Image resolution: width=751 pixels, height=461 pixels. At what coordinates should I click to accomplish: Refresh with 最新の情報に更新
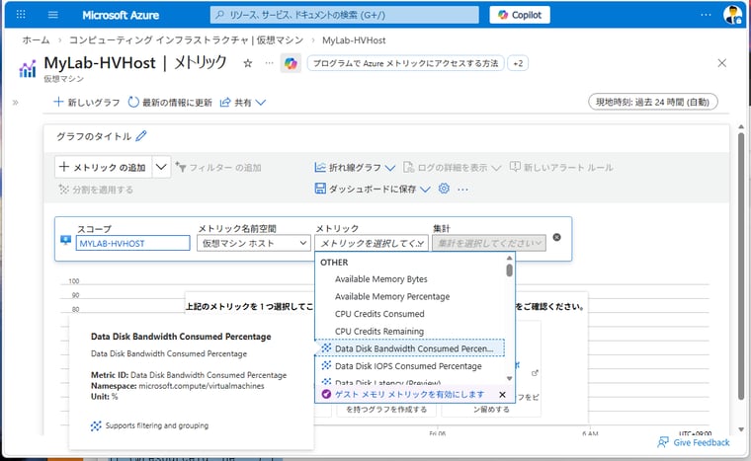(170, 102)
